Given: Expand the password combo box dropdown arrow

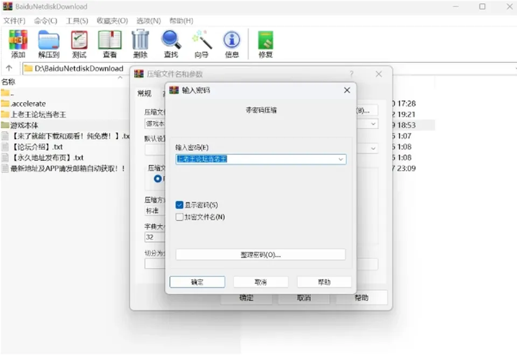Looking at the screenshot, I should tap(340, 159).
